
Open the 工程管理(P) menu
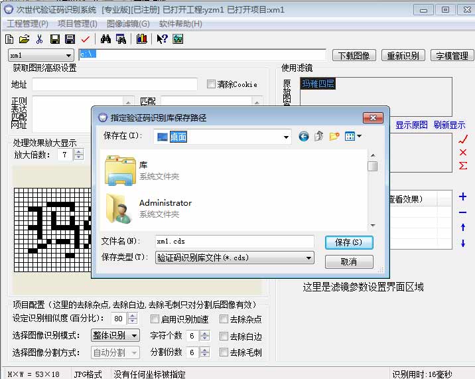[x=27, y=24]
